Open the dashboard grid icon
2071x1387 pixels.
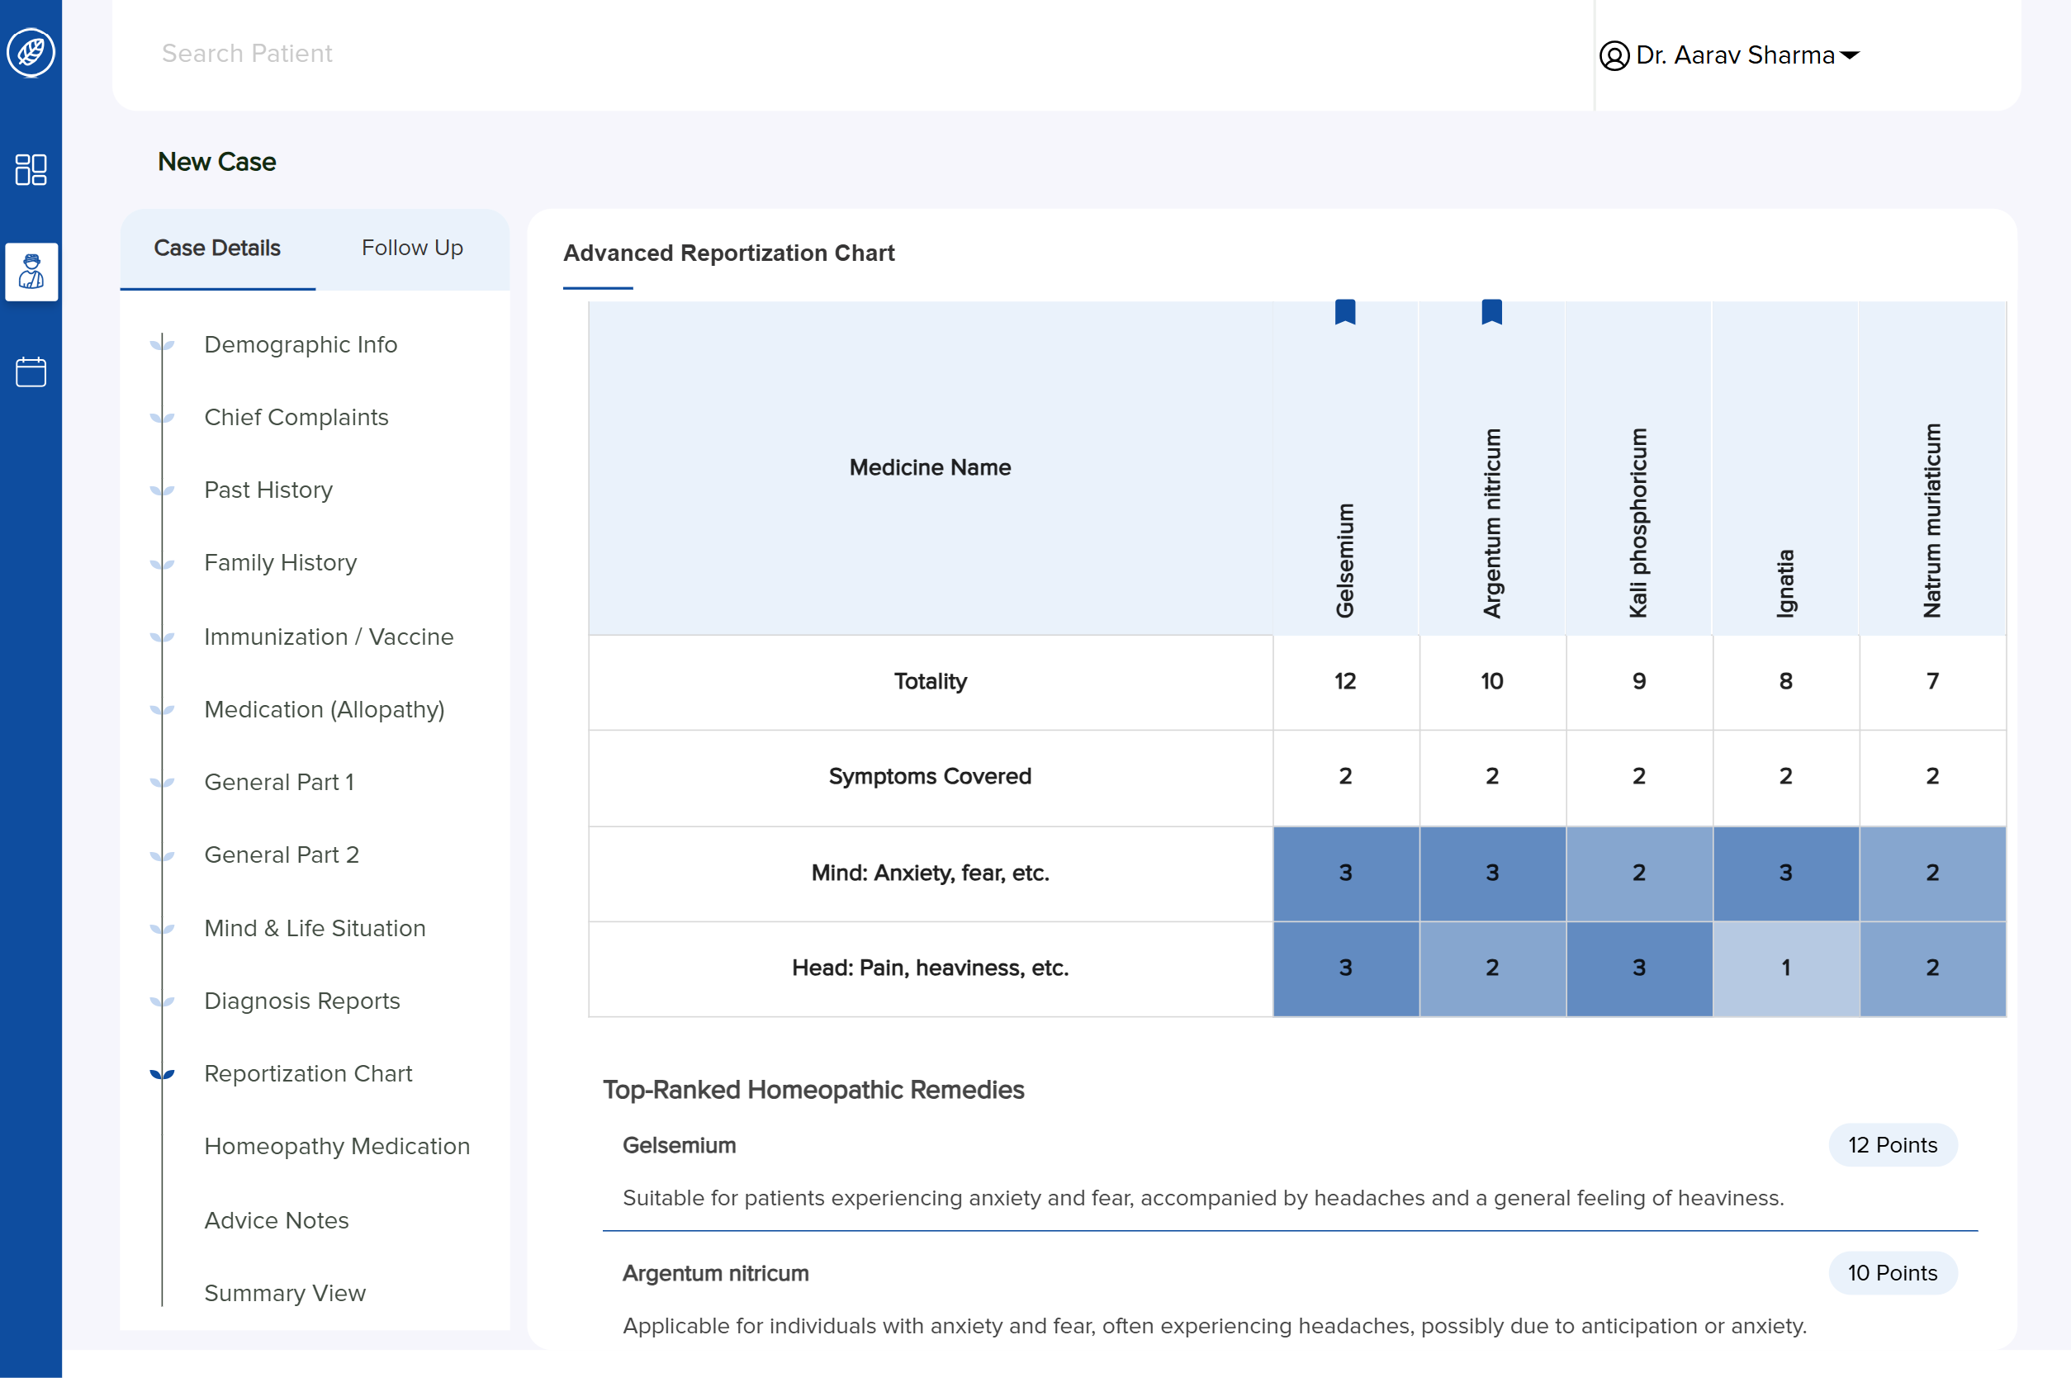[31, 169]
